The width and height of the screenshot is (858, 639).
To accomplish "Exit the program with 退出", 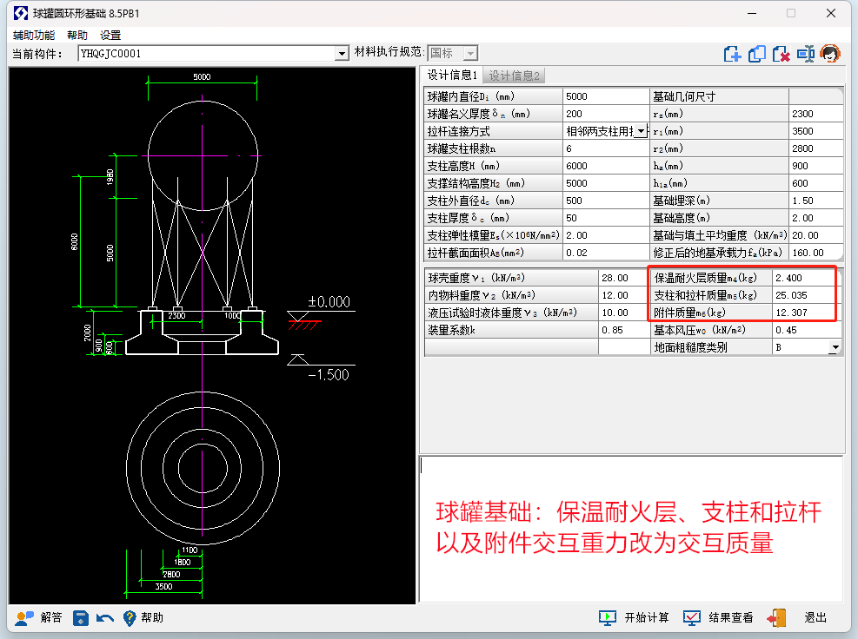I will (797, 617).
